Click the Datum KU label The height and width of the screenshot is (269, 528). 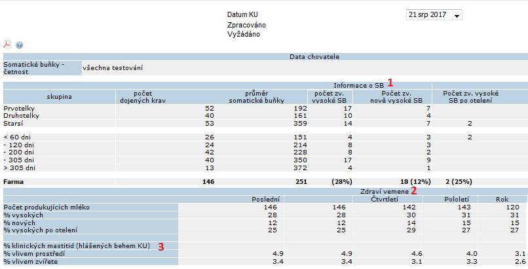click(242, 14)
